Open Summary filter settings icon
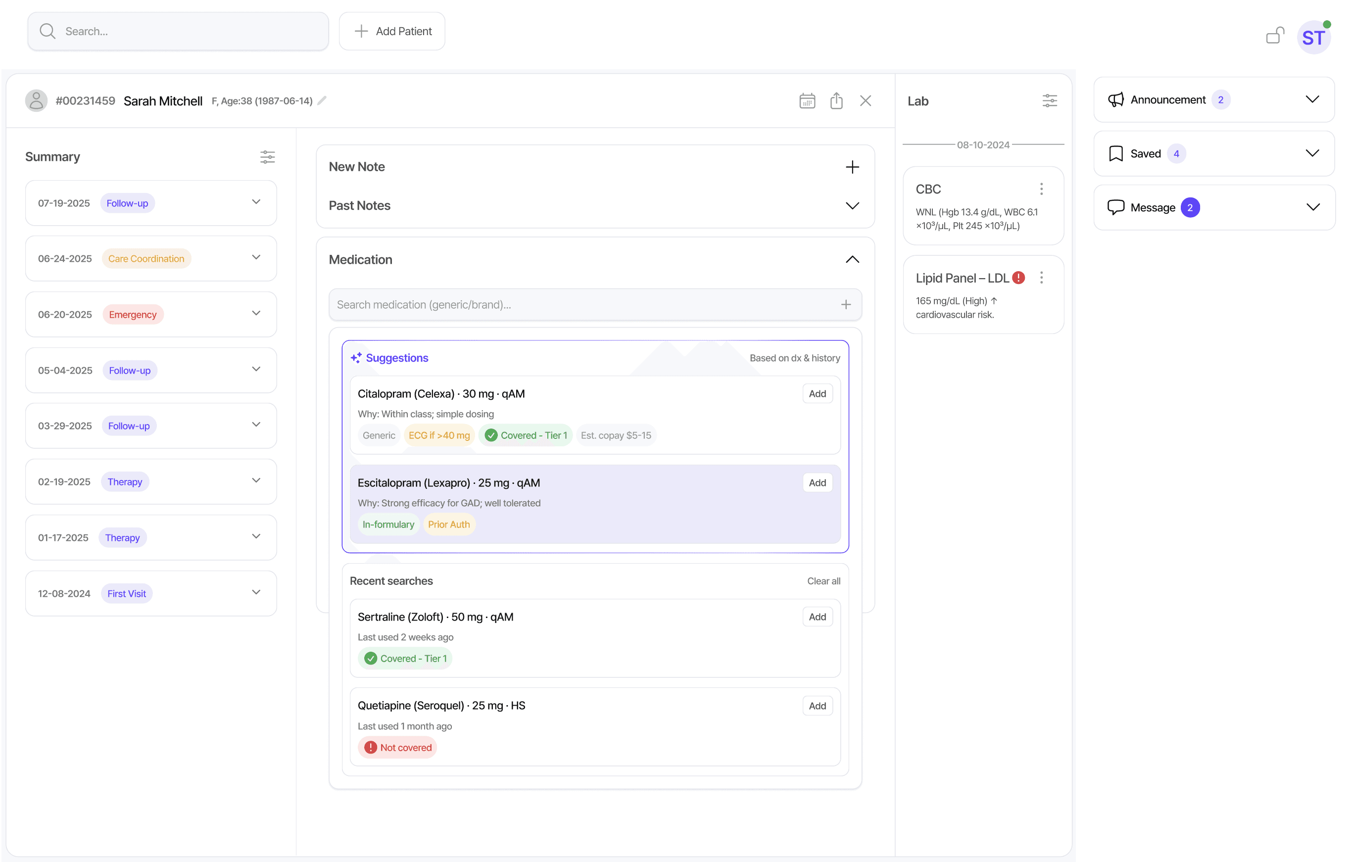The width and height of the screenshot is (1352, 862). [267, 157]
